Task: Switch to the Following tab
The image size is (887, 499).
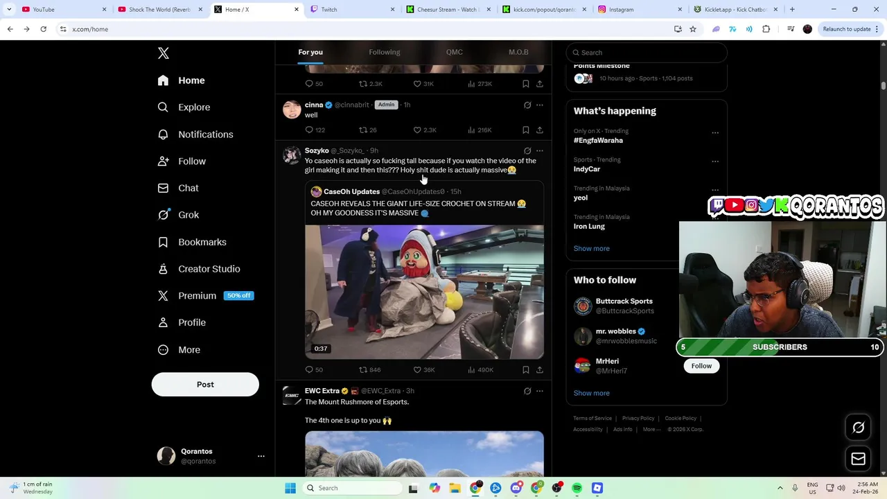Action: (384, 52)
